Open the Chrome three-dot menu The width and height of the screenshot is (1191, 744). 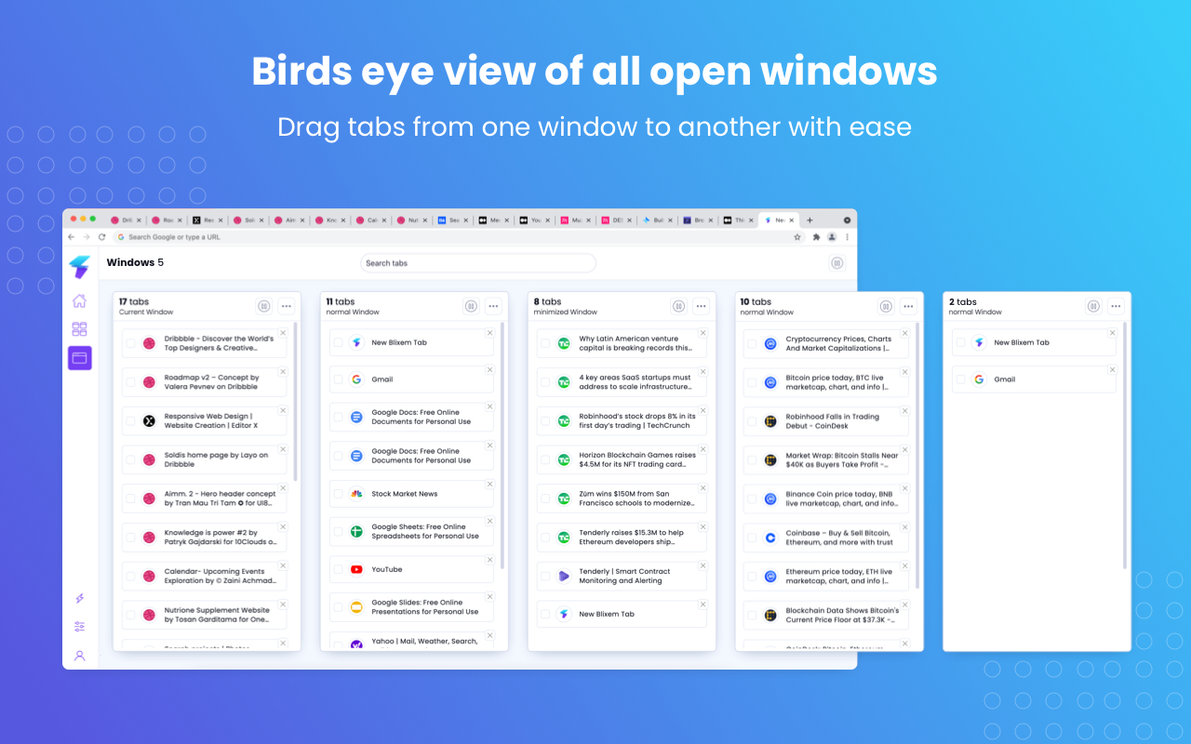[847, 237]
